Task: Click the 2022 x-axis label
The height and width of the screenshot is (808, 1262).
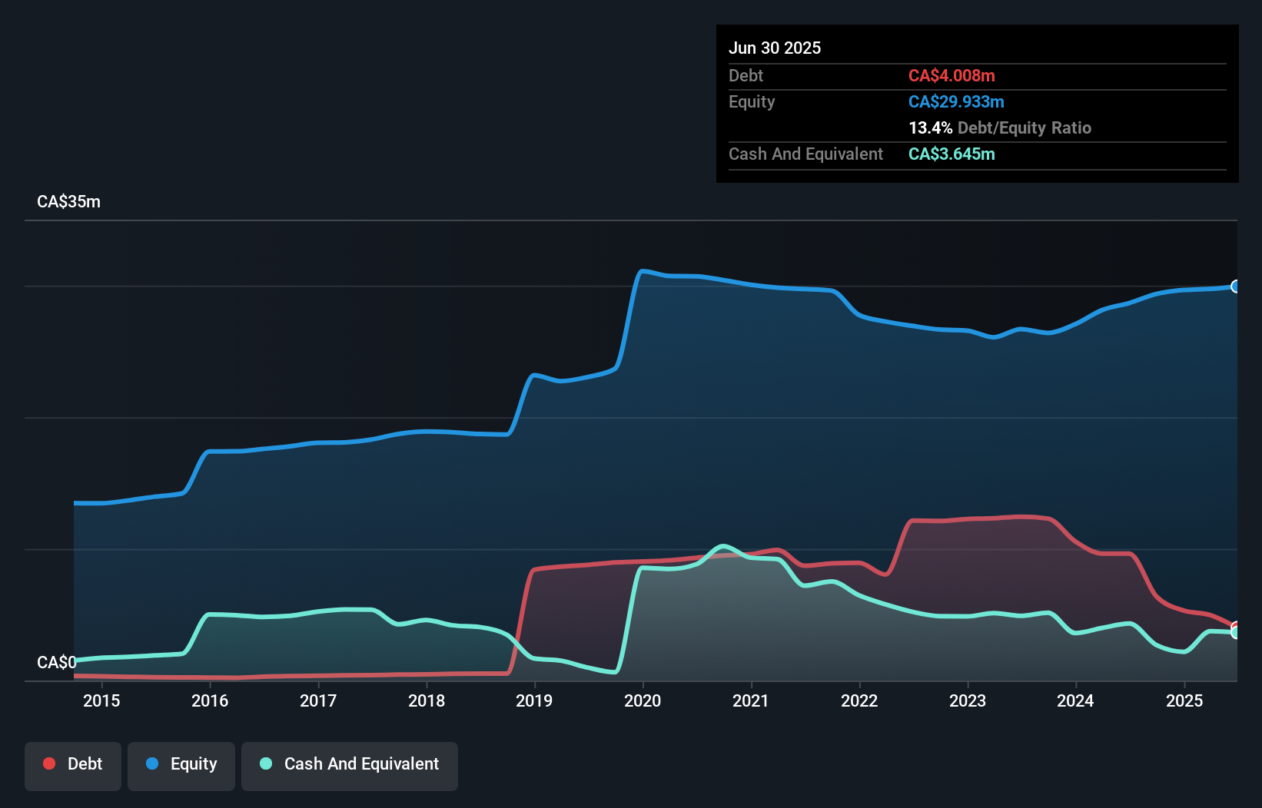Action: [x=859, y=700]
